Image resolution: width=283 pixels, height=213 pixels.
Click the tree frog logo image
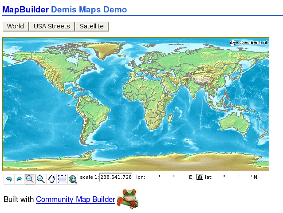point(128,199)
